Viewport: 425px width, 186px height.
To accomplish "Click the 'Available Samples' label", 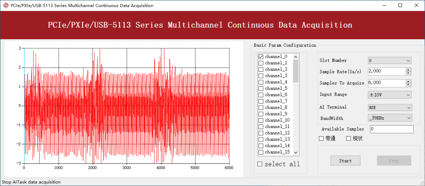I will [343, 129].
